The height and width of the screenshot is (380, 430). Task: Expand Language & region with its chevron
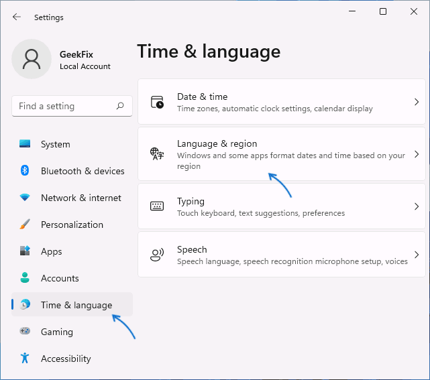coord(417,154)
